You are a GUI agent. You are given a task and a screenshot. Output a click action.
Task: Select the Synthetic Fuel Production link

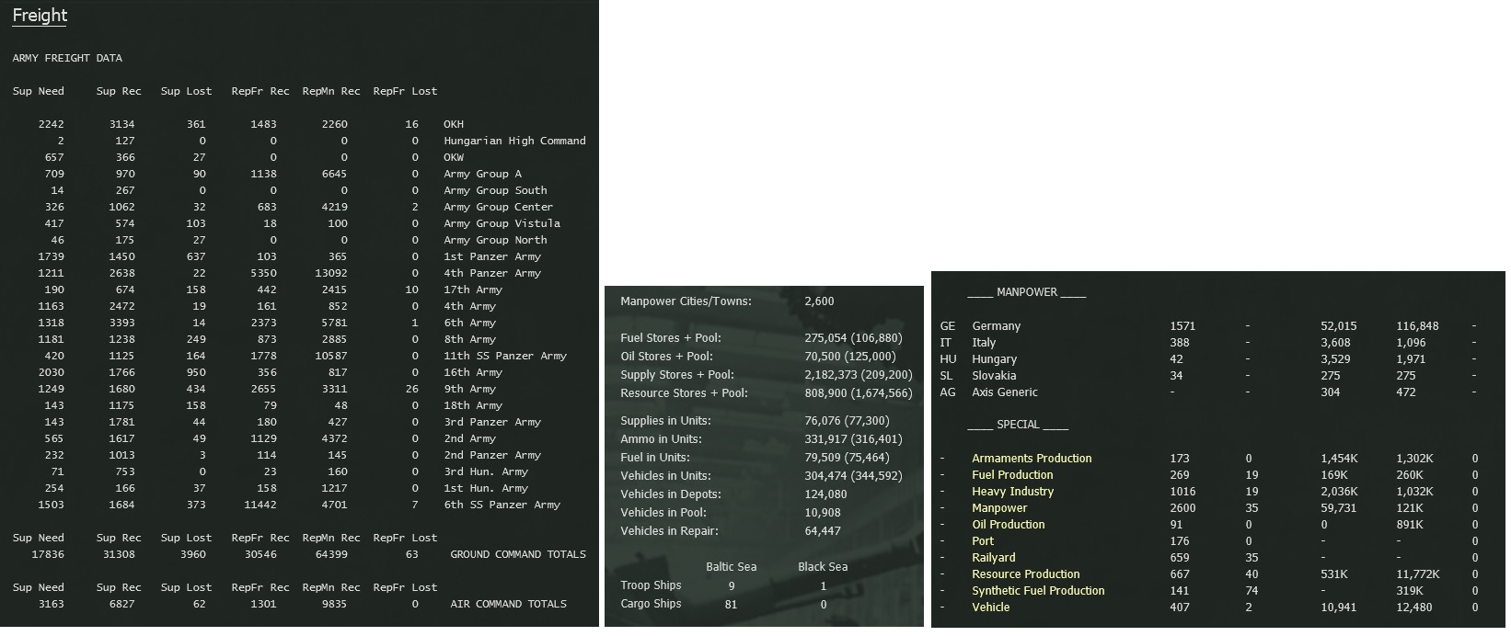[1038, 591]
